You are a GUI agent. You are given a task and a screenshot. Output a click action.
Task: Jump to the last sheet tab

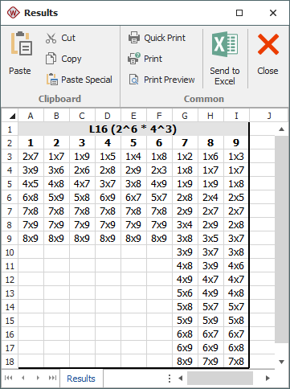(52, 378)
